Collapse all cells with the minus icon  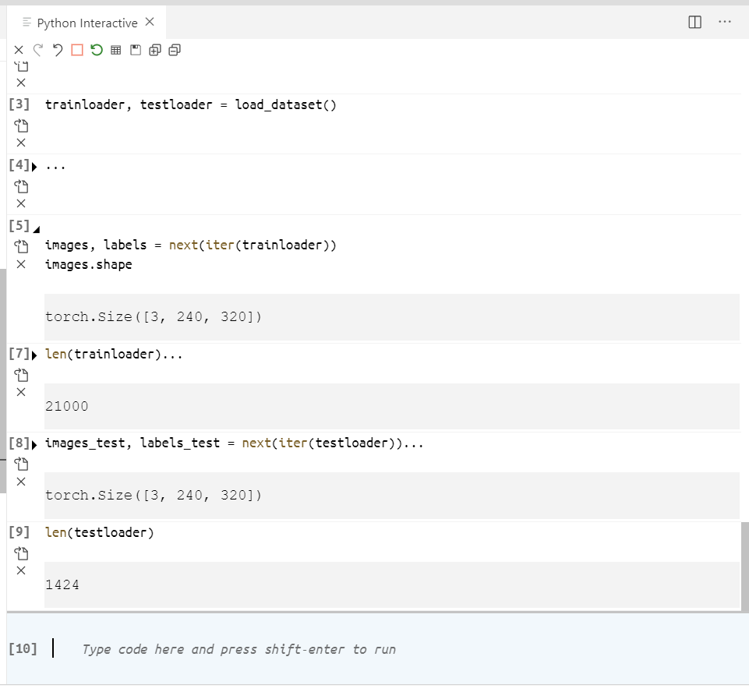[175, 50]
